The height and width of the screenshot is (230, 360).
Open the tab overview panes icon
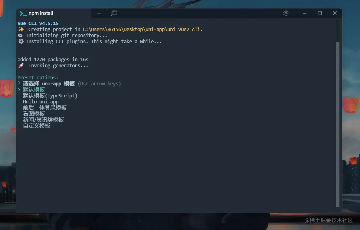[x=114, y=13]
